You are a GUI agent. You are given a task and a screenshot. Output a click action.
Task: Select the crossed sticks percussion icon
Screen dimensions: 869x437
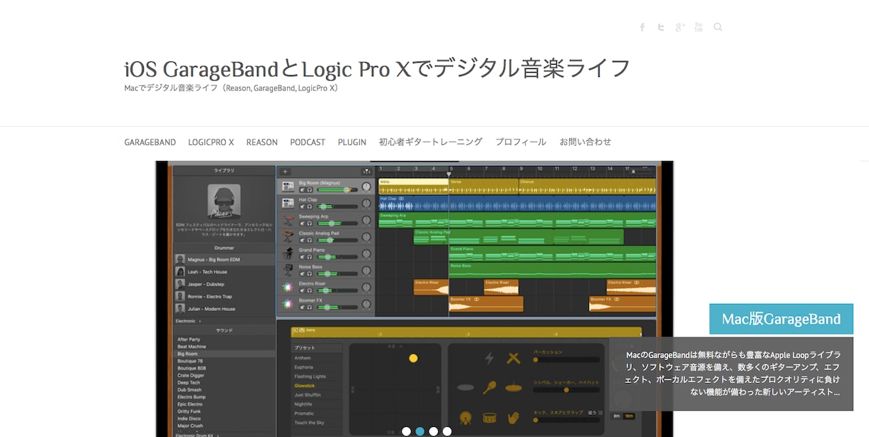(x=513, y=358)
